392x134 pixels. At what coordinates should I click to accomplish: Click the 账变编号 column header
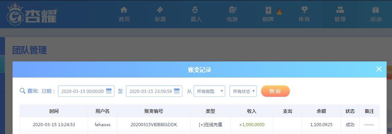click(154, 111)
